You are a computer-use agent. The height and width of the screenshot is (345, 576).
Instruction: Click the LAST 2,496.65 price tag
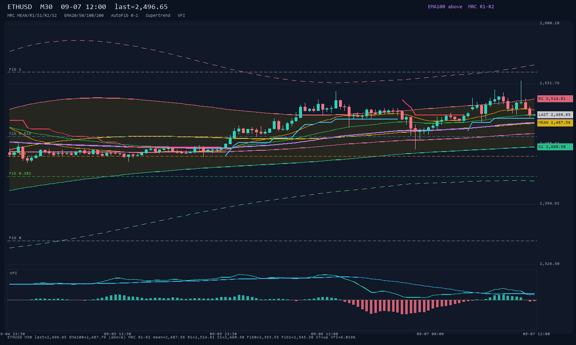555,115
